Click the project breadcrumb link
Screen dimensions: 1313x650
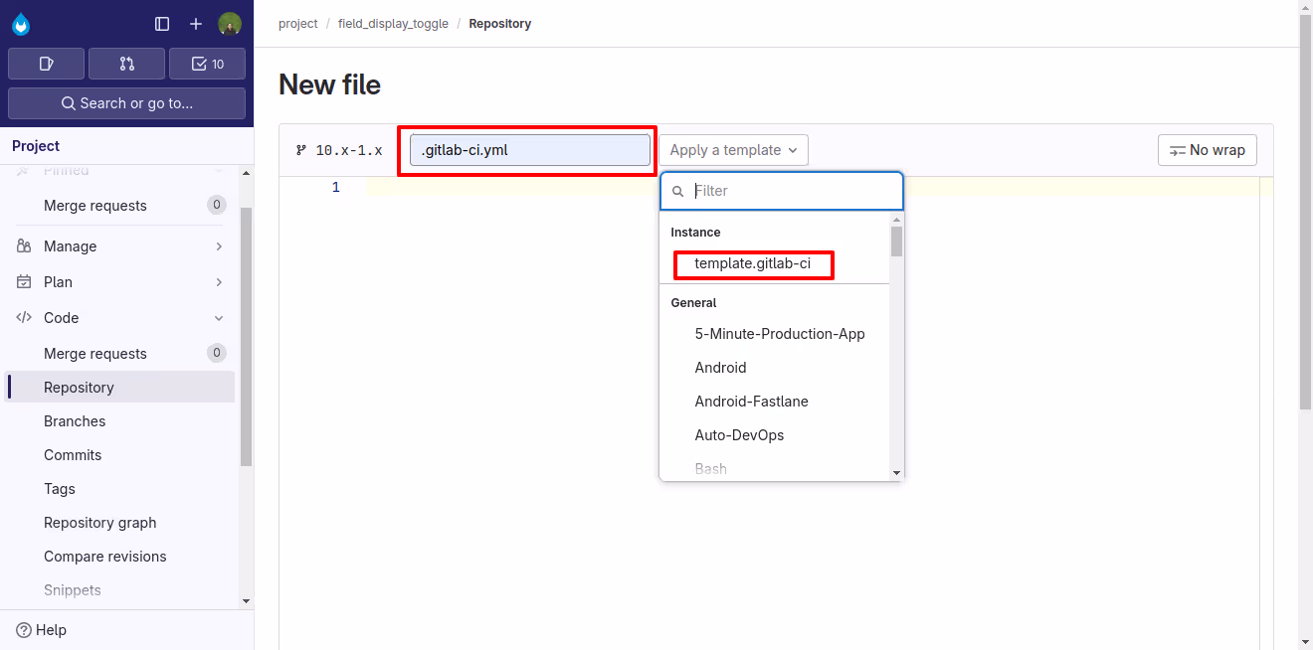pos(298,24)
